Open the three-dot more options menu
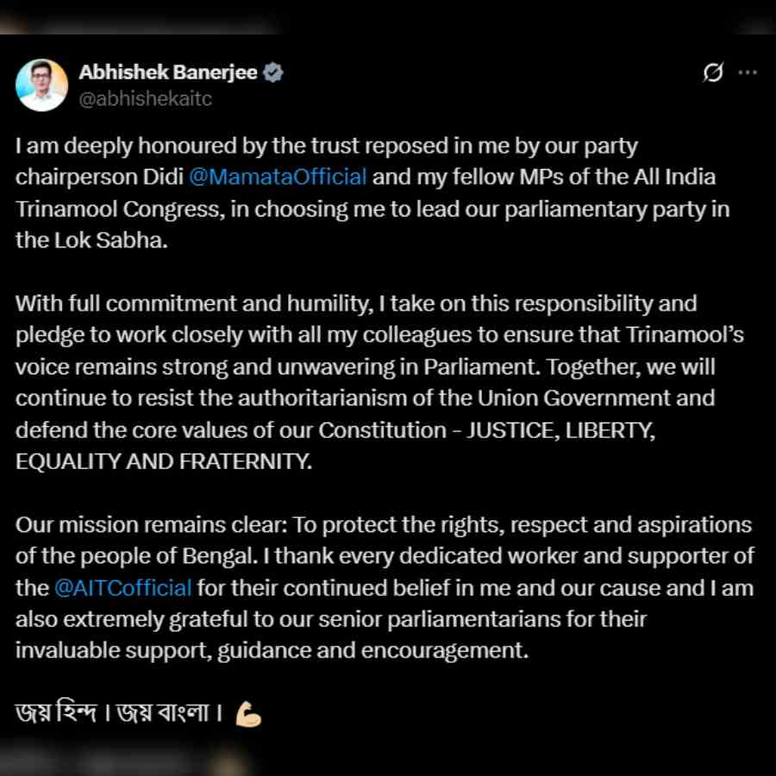The height and width of the screenshot is (776, 776). pyautogui.click(x=748, y=73)
